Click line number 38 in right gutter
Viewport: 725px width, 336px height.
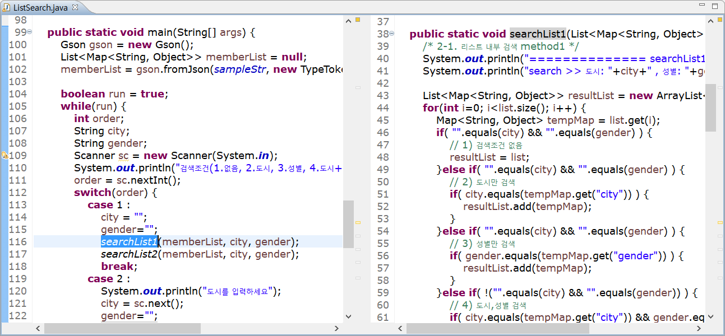(x=383, y=34)
